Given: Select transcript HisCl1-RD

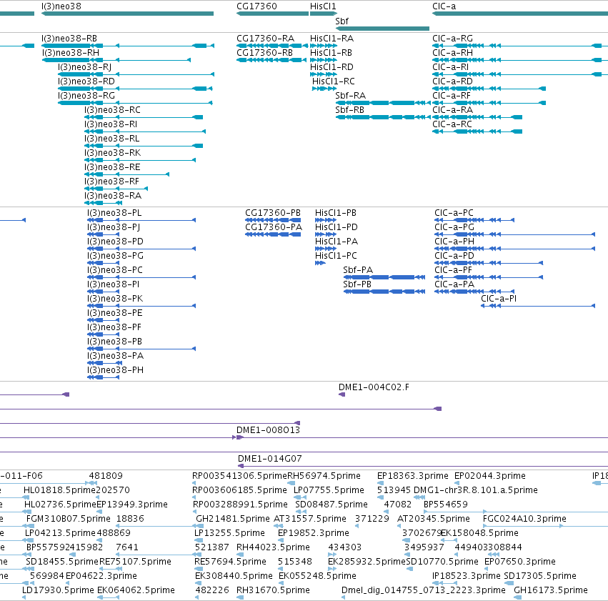Looking at the screenshot, I should tap(332, 67).
